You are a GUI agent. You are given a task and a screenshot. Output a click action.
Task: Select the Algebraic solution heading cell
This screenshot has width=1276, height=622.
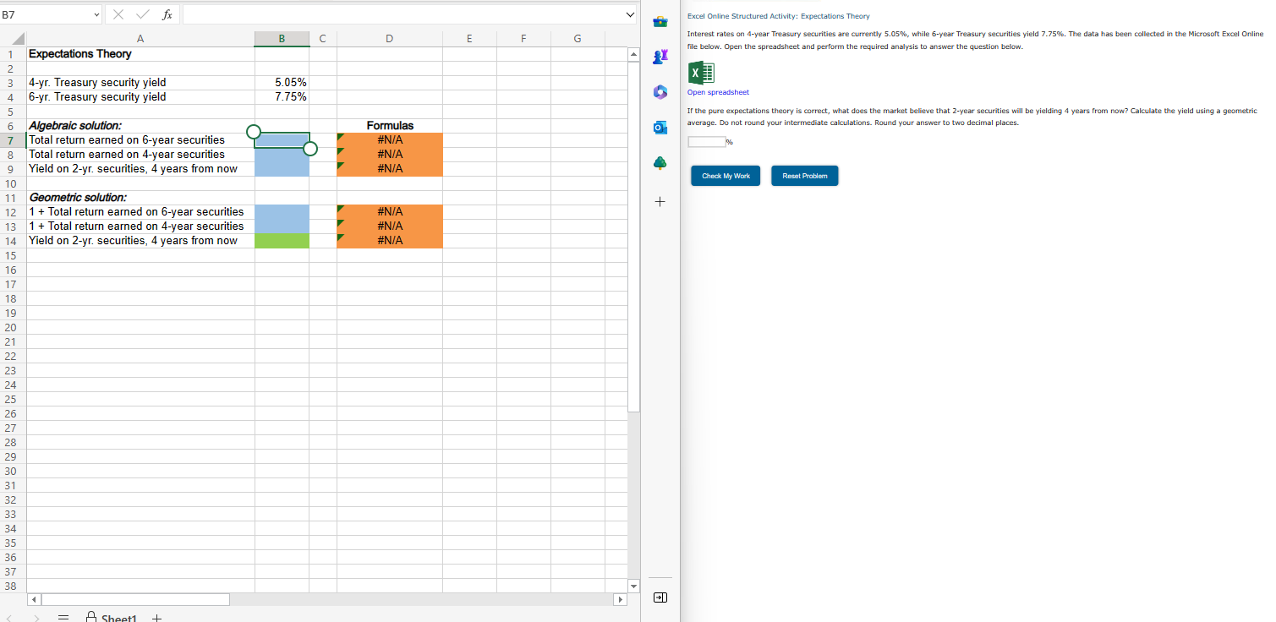140,125
